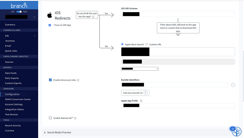Expand the Ads submenu chevron

point(35,36)
